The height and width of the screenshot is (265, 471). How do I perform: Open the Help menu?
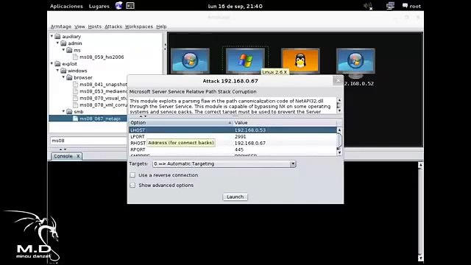161,26
